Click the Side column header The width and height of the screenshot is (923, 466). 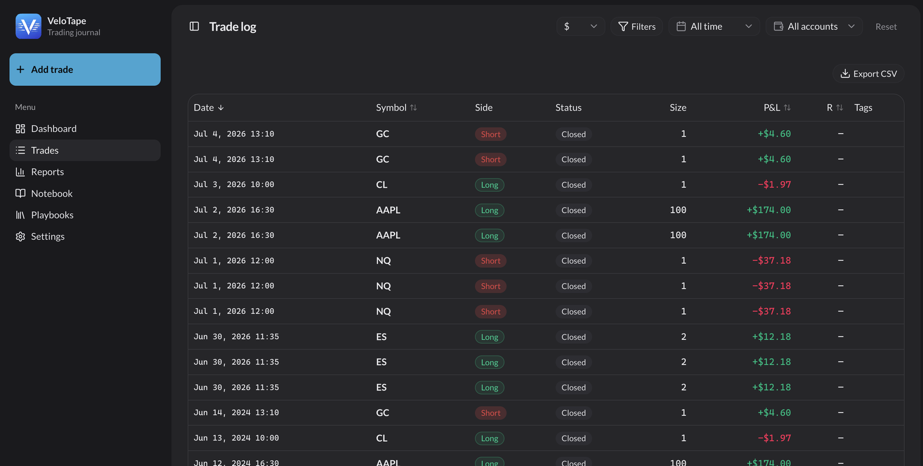[x=483, y=108]
